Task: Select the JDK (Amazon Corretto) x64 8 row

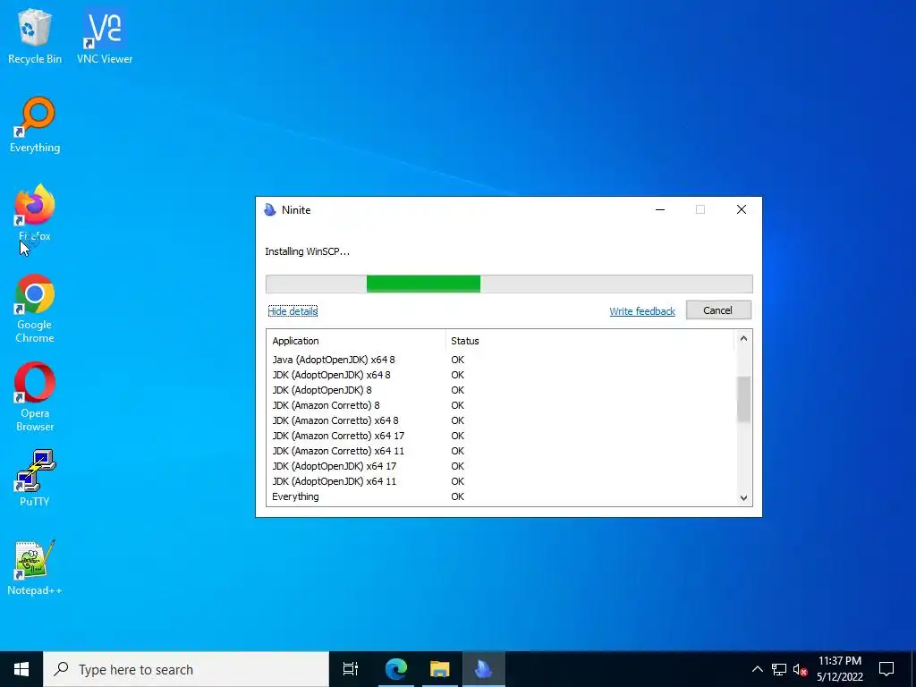Action: [x=501, y=420]
